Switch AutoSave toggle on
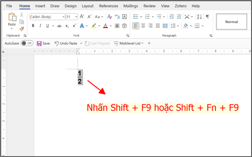 [27, 43]
